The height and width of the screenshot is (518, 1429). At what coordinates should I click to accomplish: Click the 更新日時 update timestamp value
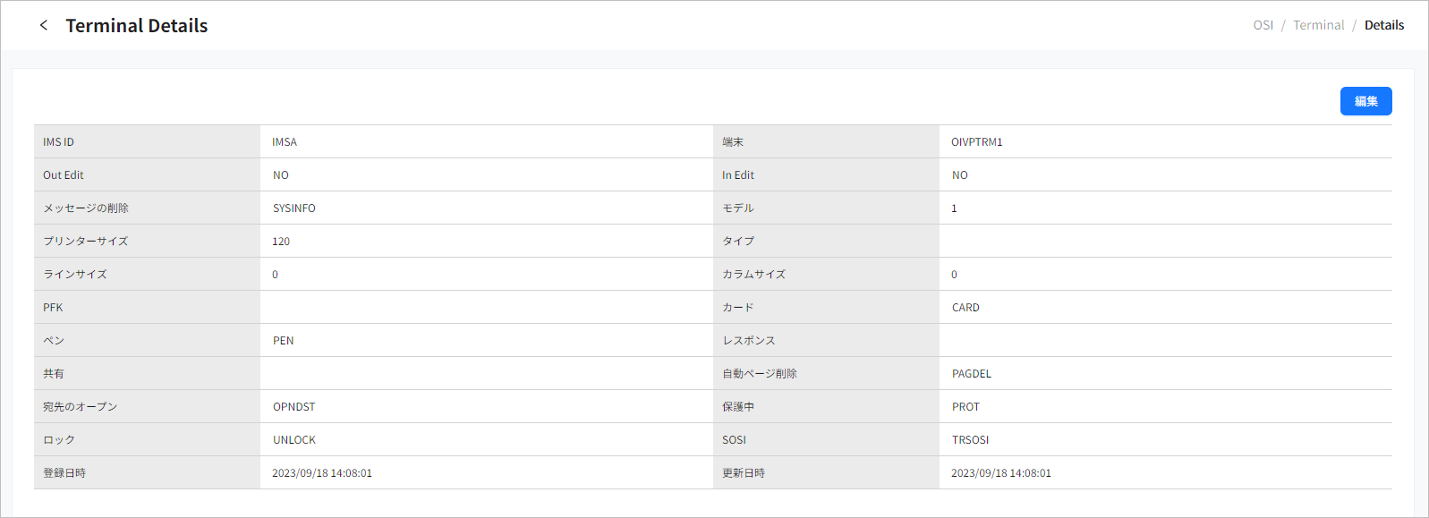click(1000, 473)
